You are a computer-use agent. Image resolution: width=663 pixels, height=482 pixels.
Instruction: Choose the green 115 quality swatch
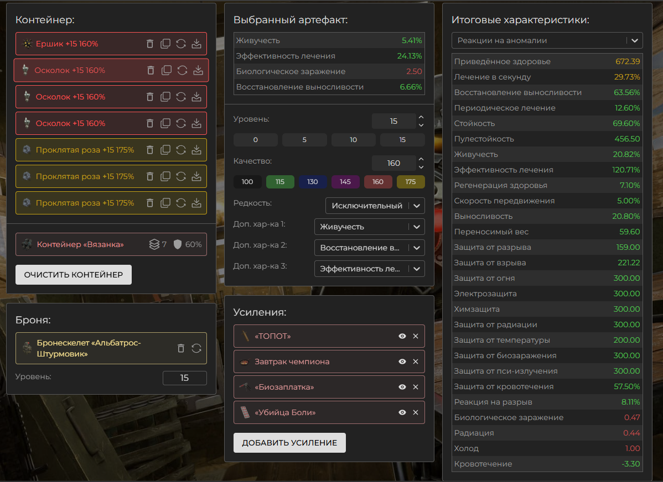coord(280,182)
